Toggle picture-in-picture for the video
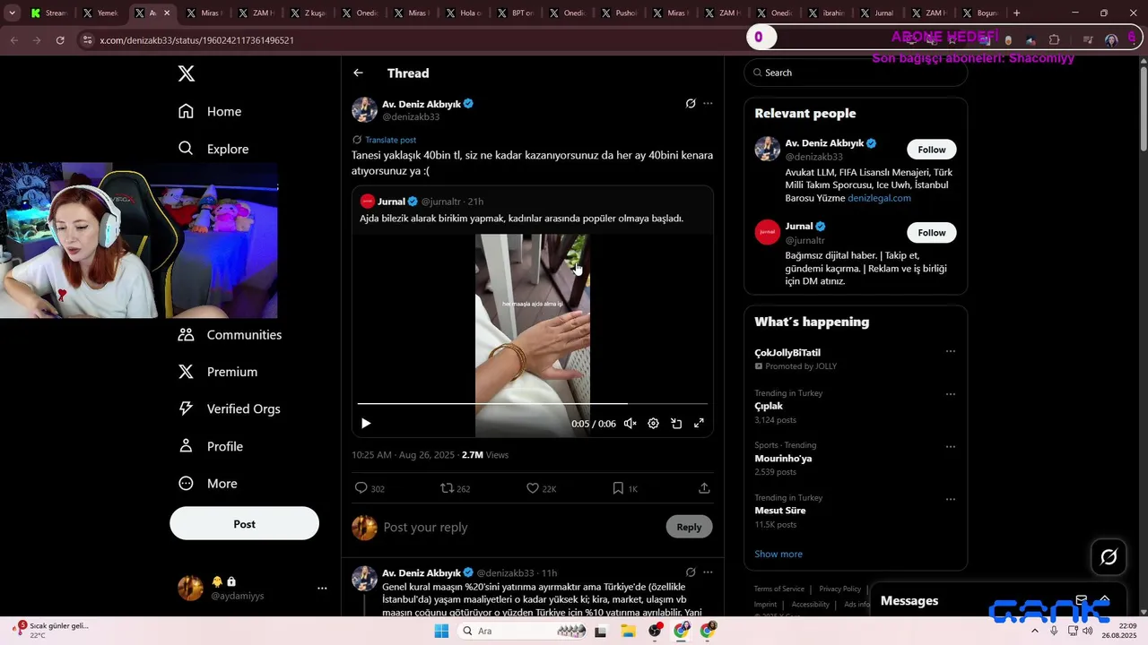 pyautogui.click(x=676, y=424)
